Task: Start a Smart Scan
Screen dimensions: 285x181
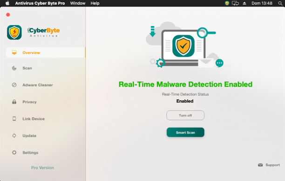Action: tap(185, 132)
